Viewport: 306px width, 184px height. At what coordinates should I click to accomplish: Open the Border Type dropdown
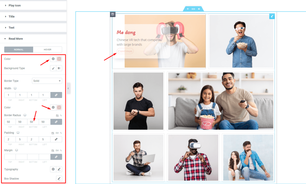click(47, 81)
